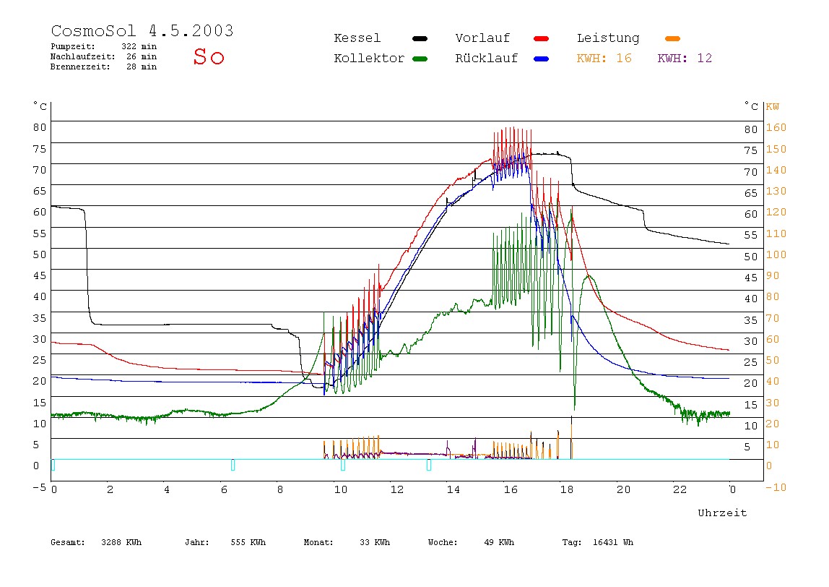Click the orange Leistung legend swatch
829x587 pixels.
pyautogui.click(x=672, y=38)
